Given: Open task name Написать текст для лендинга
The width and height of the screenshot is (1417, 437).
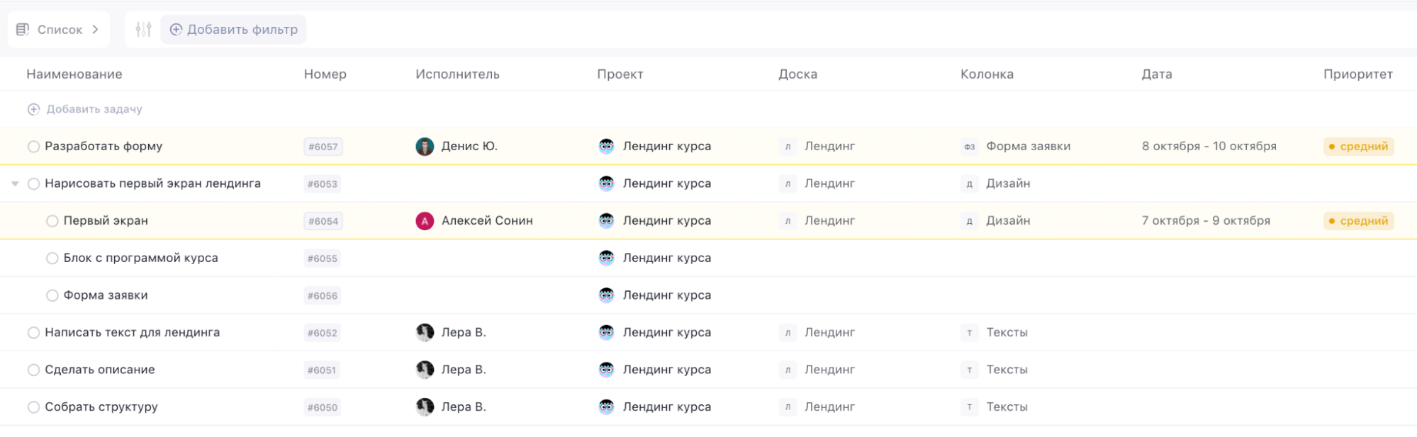Looking at the screenshot, I should (133, 332).
